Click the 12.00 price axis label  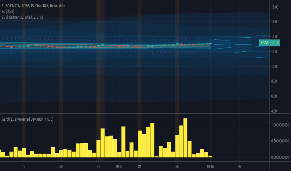(275, 52)
